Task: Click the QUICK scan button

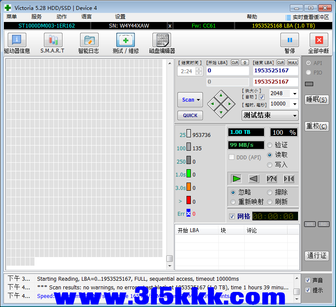Action: (190, 115)
